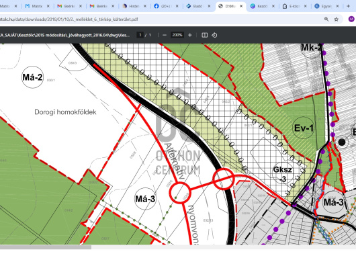
Task: Click the 0303 parcel number label
Action: click(x=73, y=63)
